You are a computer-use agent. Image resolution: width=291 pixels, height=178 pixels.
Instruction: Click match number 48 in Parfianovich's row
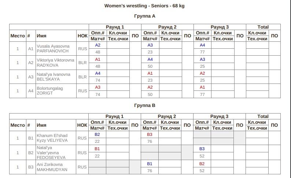97,52
